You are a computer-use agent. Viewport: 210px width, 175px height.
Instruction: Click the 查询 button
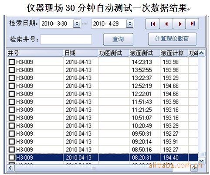(x=118, y=39)
